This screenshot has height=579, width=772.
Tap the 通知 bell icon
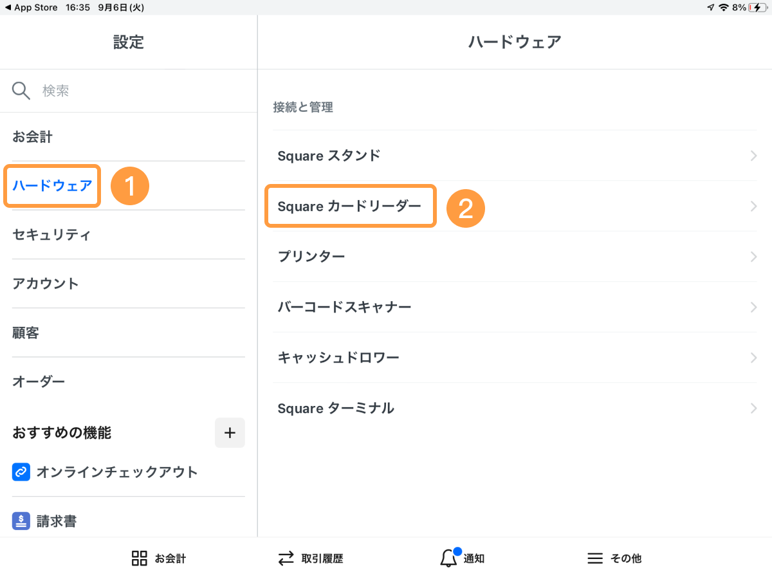point(449,558)
